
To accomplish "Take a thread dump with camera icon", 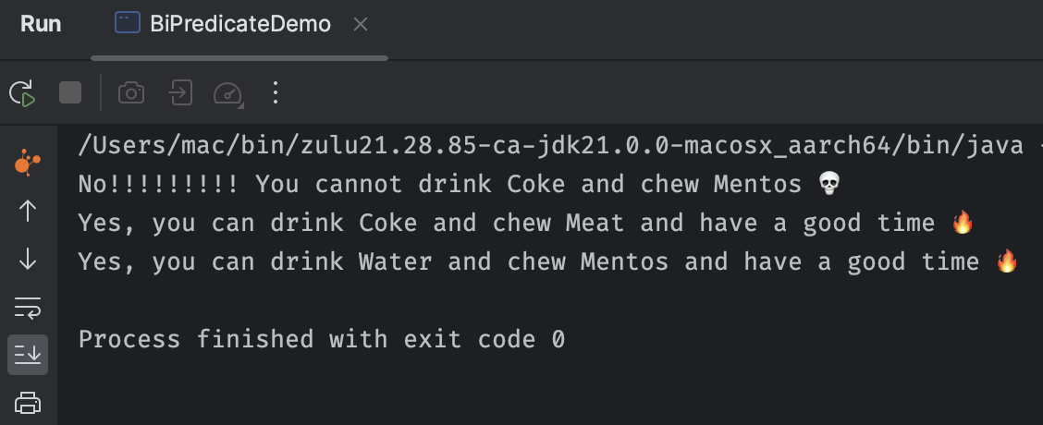I will [131, 93].
